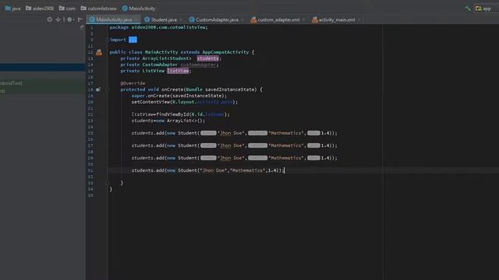The width and height of the screenshot is (499, 280).
Task: Click the package declaration on line 1
Action: 158,27
